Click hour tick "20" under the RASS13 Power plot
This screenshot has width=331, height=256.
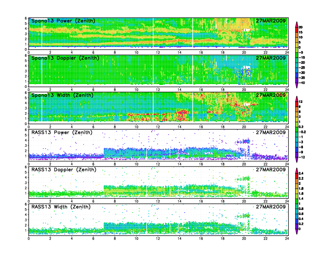coord(244,164)
